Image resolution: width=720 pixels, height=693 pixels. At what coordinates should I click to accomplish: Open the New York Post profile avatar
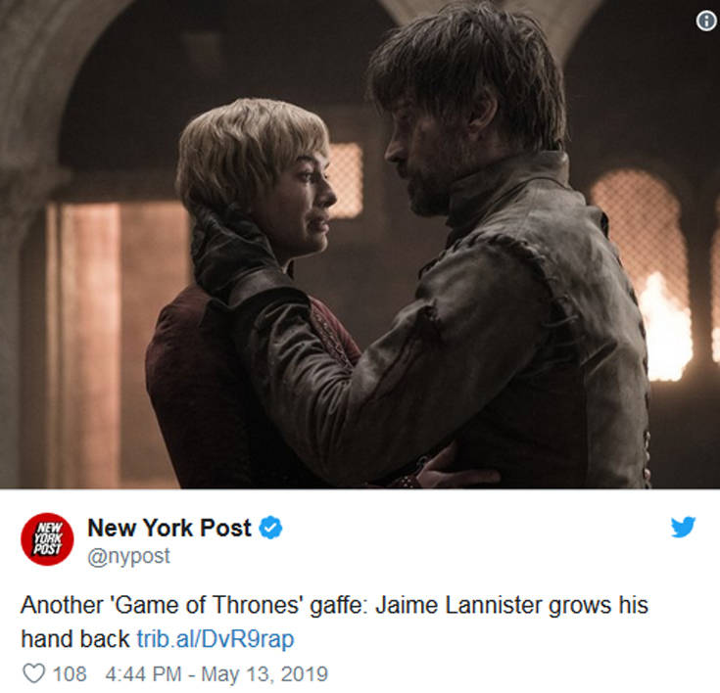click(x=47, y=539)
